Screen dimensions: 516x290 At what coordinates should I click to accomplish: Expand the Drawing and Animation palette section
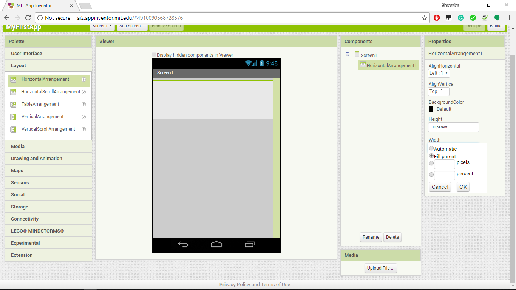[48, 159]
